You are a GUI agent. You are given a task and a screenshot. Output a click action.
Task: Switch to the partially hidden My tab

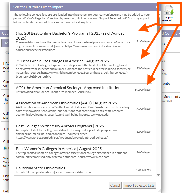tap(6, 43)
